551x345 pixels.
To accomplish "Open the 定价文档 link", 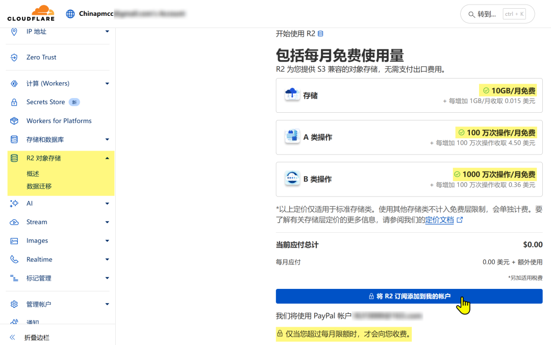I will point(440,219).
